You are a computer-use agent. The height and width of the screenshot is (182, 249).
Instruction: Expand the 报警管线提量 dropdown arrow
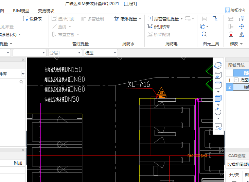click(x=181, y=19)
